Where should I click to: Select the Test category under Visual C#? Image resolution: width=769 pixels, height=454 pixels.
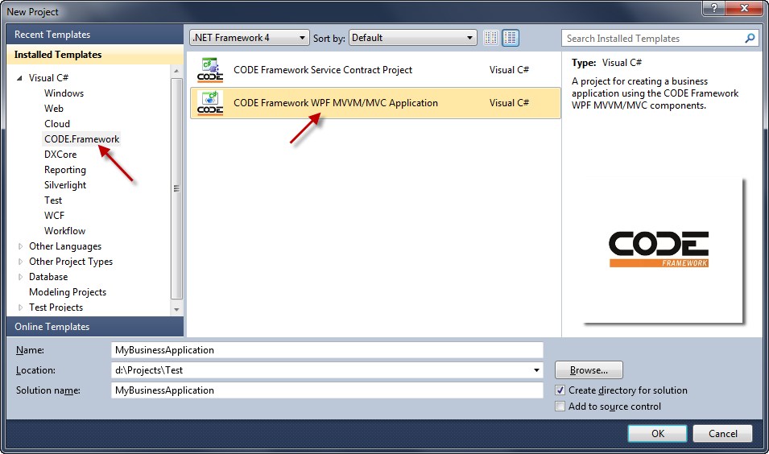(x=53, y=200)
